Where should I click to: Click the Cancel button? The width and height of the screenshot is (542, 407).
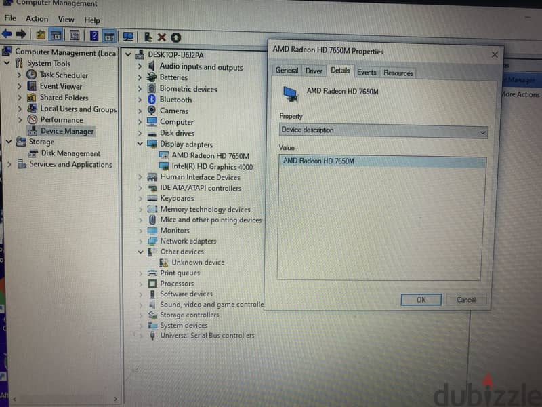(x=466, y=299)
